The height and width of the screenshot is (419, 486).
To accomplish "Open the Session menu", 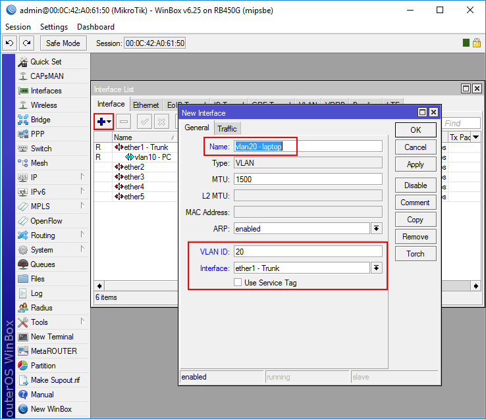I will 18,27.
